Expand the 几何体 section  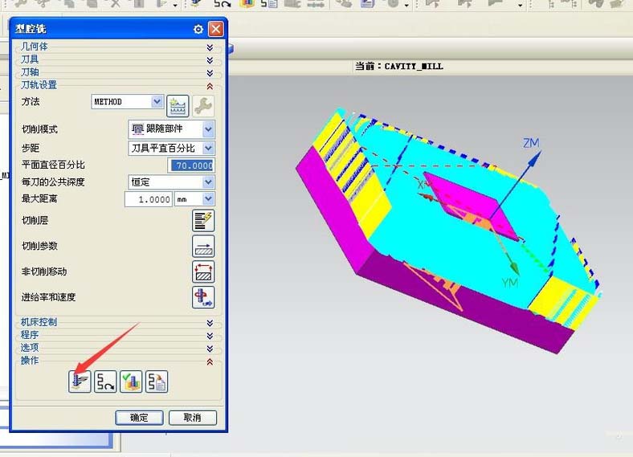coord(210,47)
